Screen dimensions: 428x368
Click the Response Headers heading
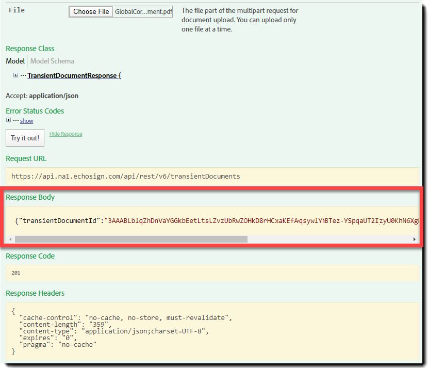click(x=35, y=293)
